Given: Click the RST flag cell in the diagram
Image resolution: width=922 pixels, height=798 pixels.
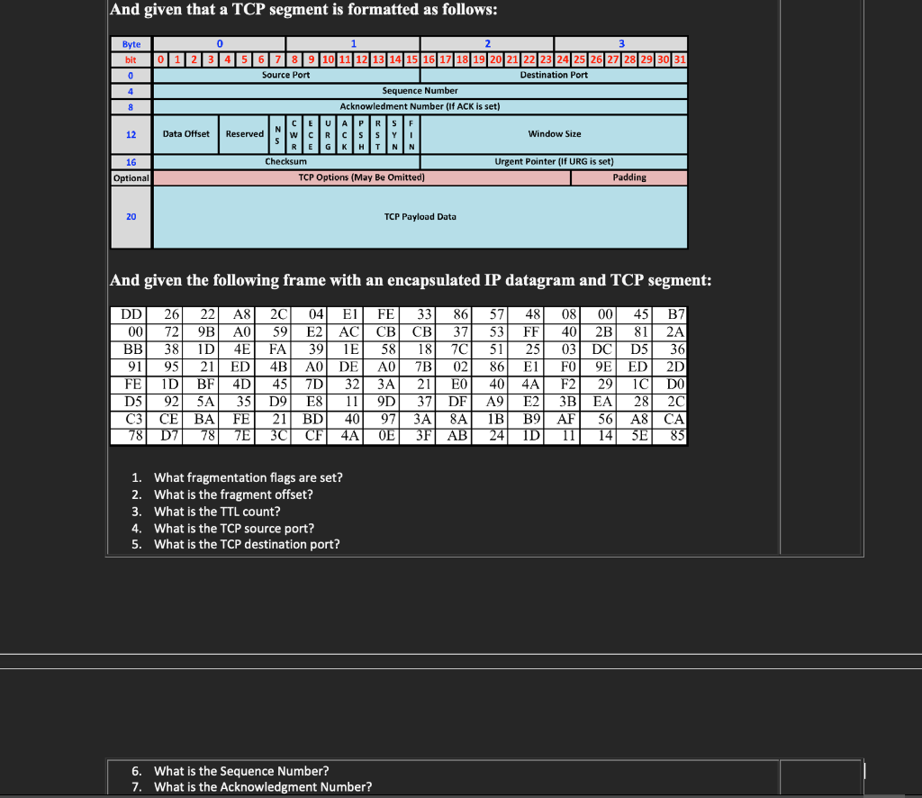Looking at the screenshot, I should [377, 134].
